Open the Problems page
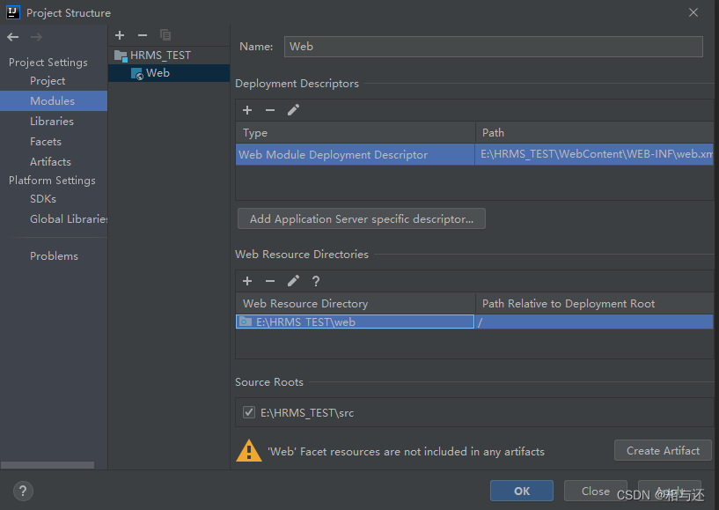719x510 pixels. [x=54, y=256]
